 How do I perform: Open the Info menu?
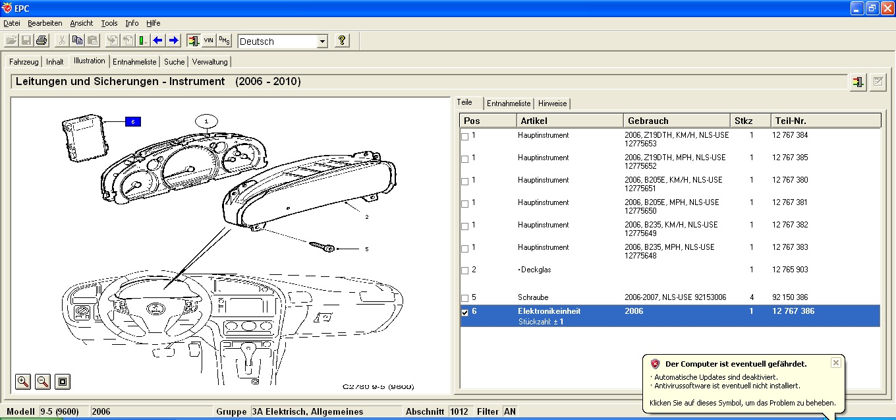click(x=132, y=23)
